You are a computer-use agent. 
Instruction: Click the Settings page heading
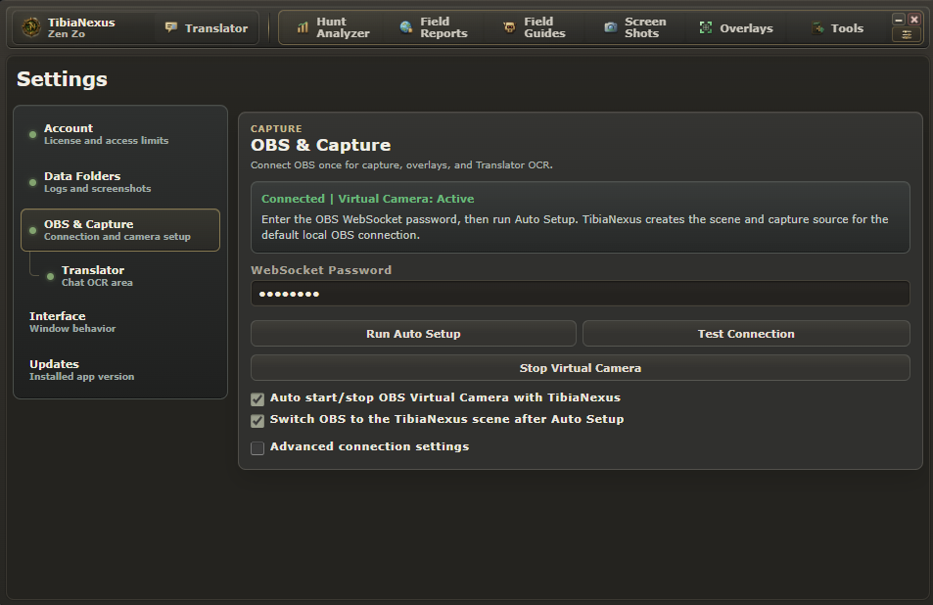click(x=62, y=79)
